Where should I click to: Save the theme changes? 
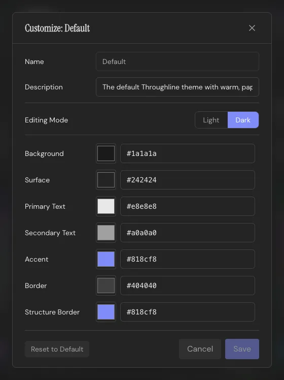tap(242, 349)
